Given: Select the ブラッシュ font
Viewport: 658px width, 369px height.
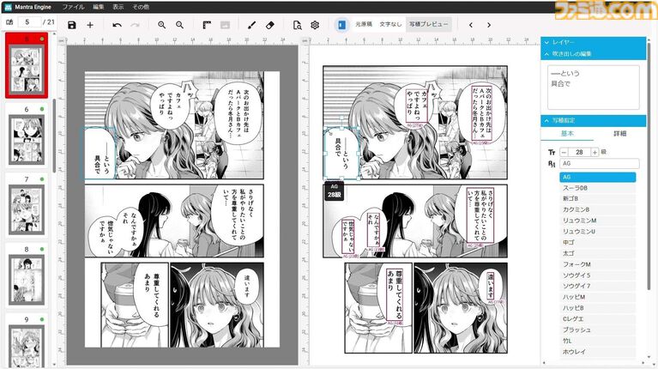Looking at the screenshot, I should pos(597,330).
